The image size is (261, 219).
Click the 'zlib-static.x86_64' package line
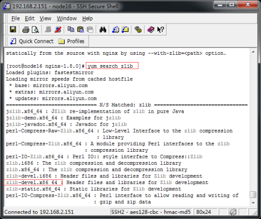click(x=93, y=189)
